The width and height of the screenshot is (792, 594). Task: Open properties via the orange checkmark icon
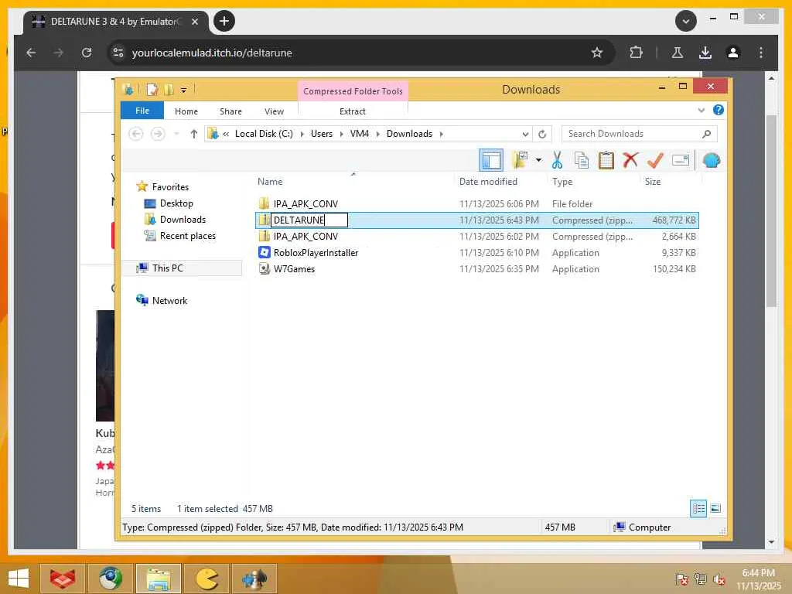[655, 161]
